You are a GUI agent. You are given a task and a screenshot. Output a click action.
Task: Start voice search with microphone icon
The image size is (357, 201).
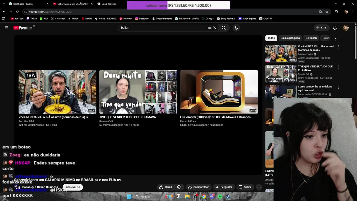coord(236,28)
